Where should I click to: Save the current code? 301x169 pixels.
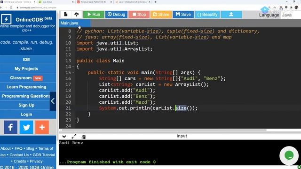(x=183, y=15)
